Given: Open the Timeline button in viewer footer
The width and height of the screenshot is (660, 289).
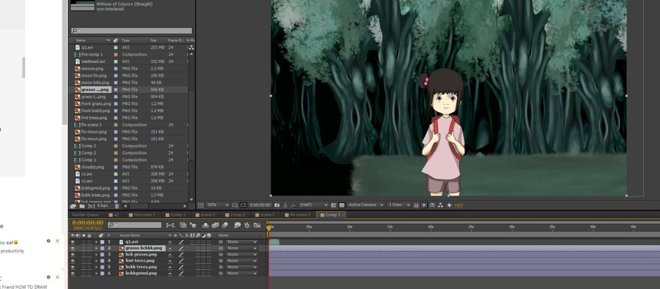Looking at the screenshot, I should coord(432,205).
